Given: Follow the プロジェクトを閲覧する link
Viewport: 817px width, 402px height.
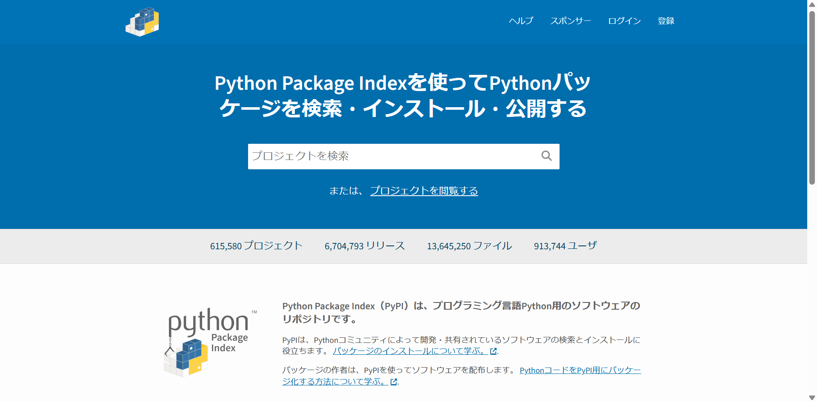Looking at the screenshot, I should 424,191.
